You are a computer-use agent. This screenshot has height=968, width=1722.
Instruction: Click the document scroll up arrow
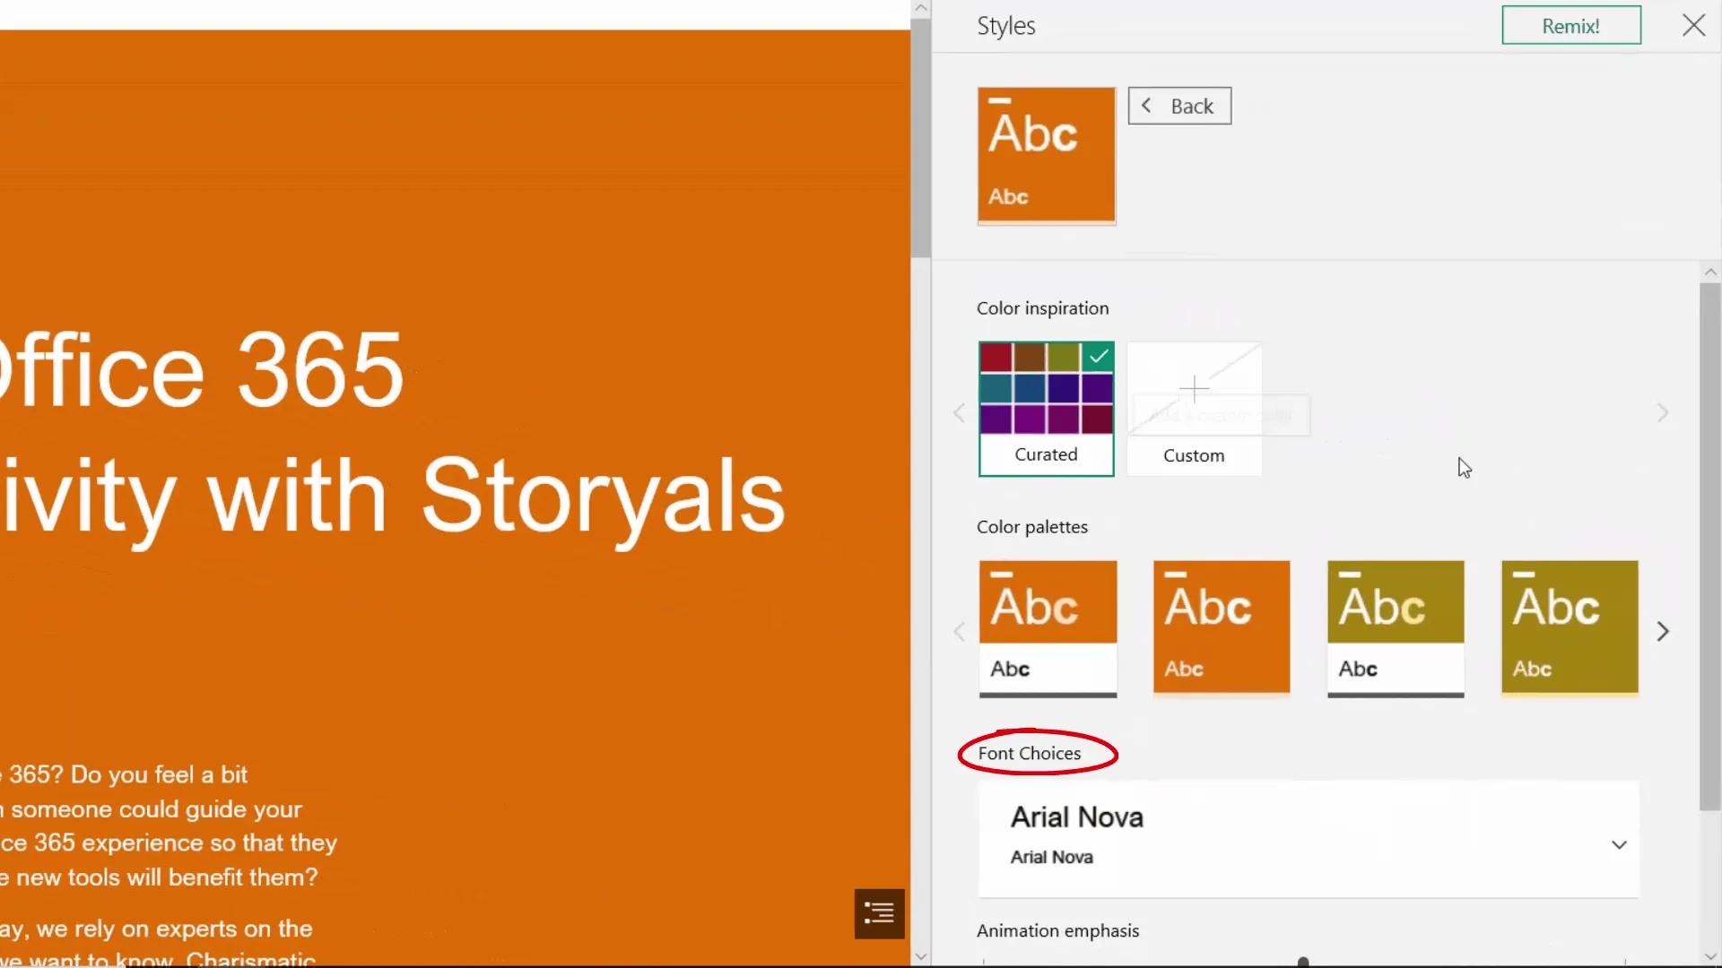[920, 9]
